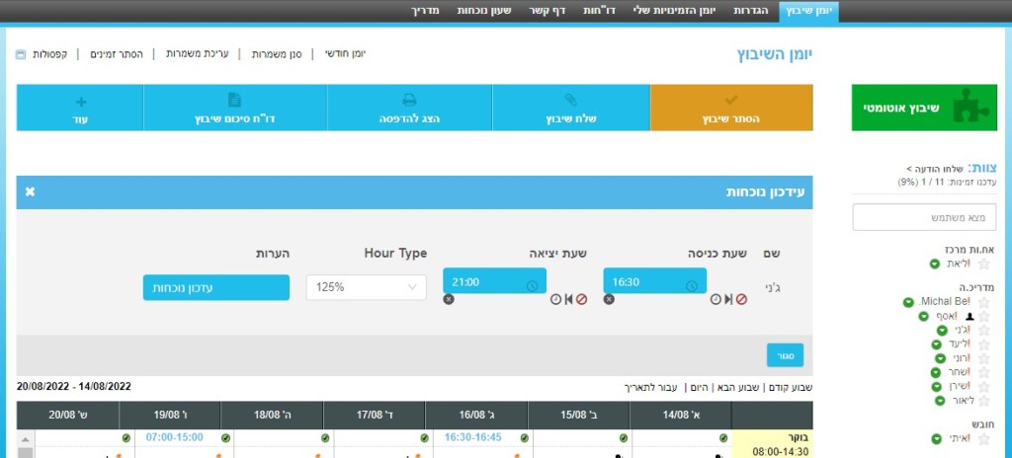
Task: Close the עדכון נוכחות panel with X
Action: coord(30,191)
